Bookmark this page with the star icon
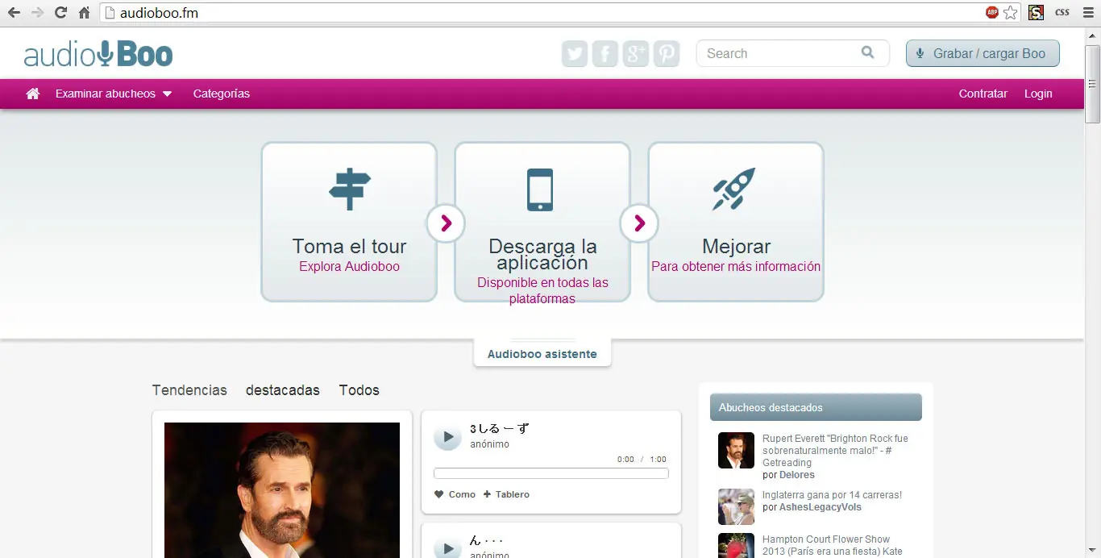The image size is (1101, 558). click(x=1010, y=13)
